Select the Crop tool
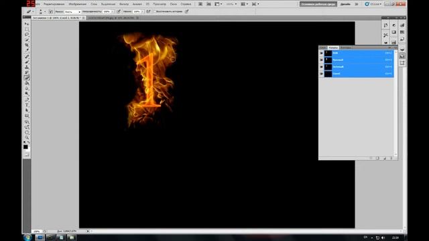 27,46
